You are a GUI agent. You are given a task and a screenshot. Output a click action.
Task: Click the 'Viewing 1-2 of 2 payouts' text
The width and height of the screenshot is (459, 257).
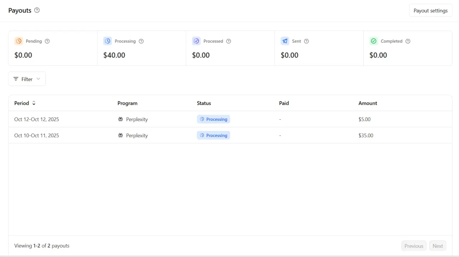[42, 246]
